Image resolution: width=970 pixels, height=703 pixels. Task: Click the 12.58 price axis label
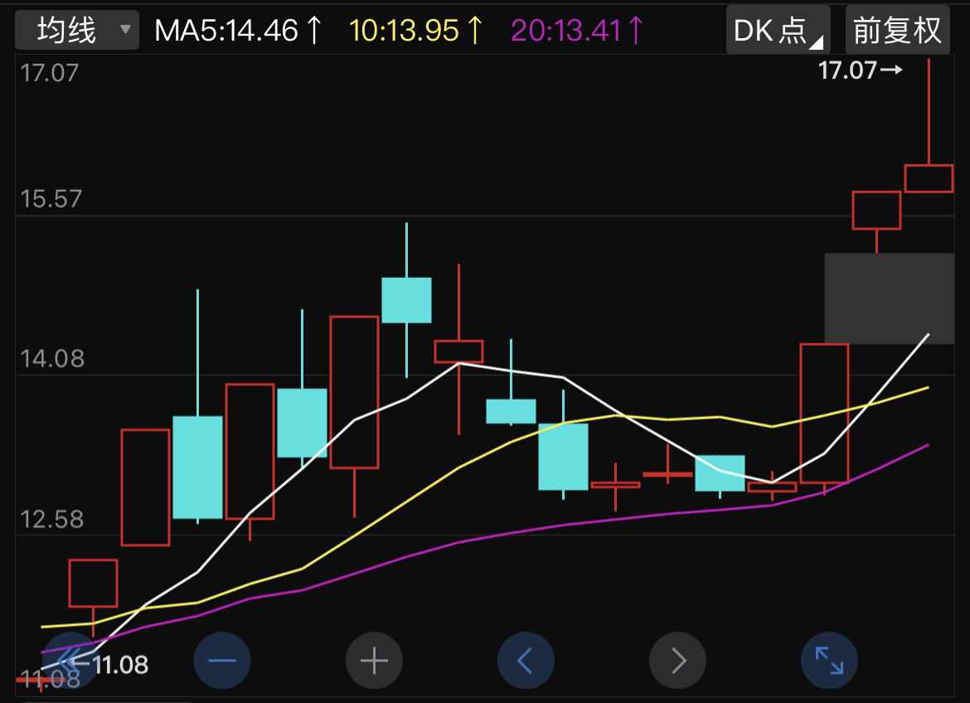click(x=50, y=519)
